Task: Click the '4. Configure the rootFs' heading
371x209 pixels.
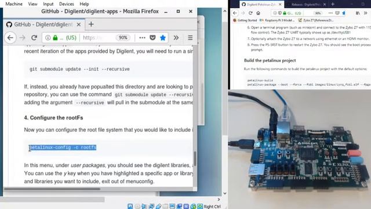Action: click(53, 118)
